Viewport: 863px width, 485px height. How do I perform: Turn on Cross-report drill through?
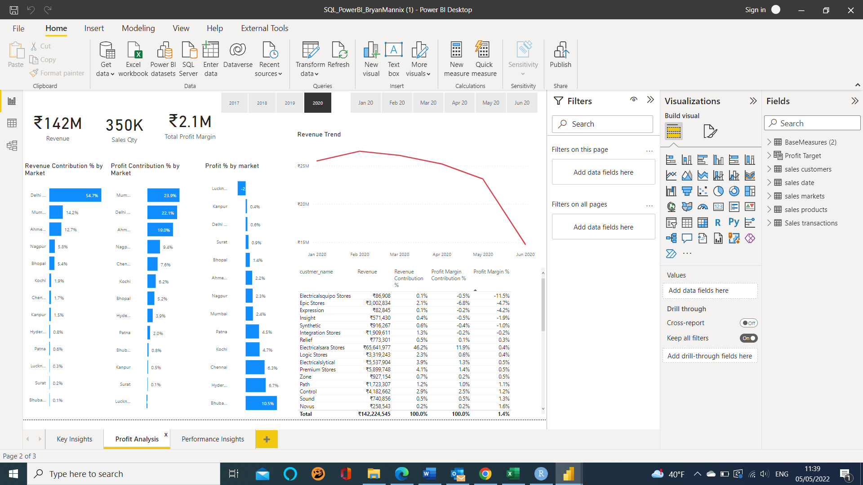[748, 323]
